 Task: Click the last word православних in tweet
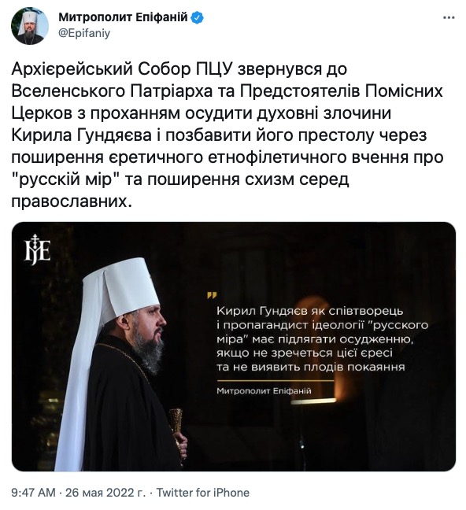tap(72, 201)
